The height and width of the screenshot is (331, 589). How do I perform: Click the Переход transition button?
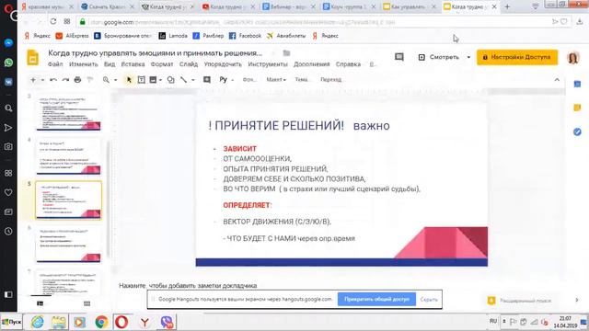[331, 80]
